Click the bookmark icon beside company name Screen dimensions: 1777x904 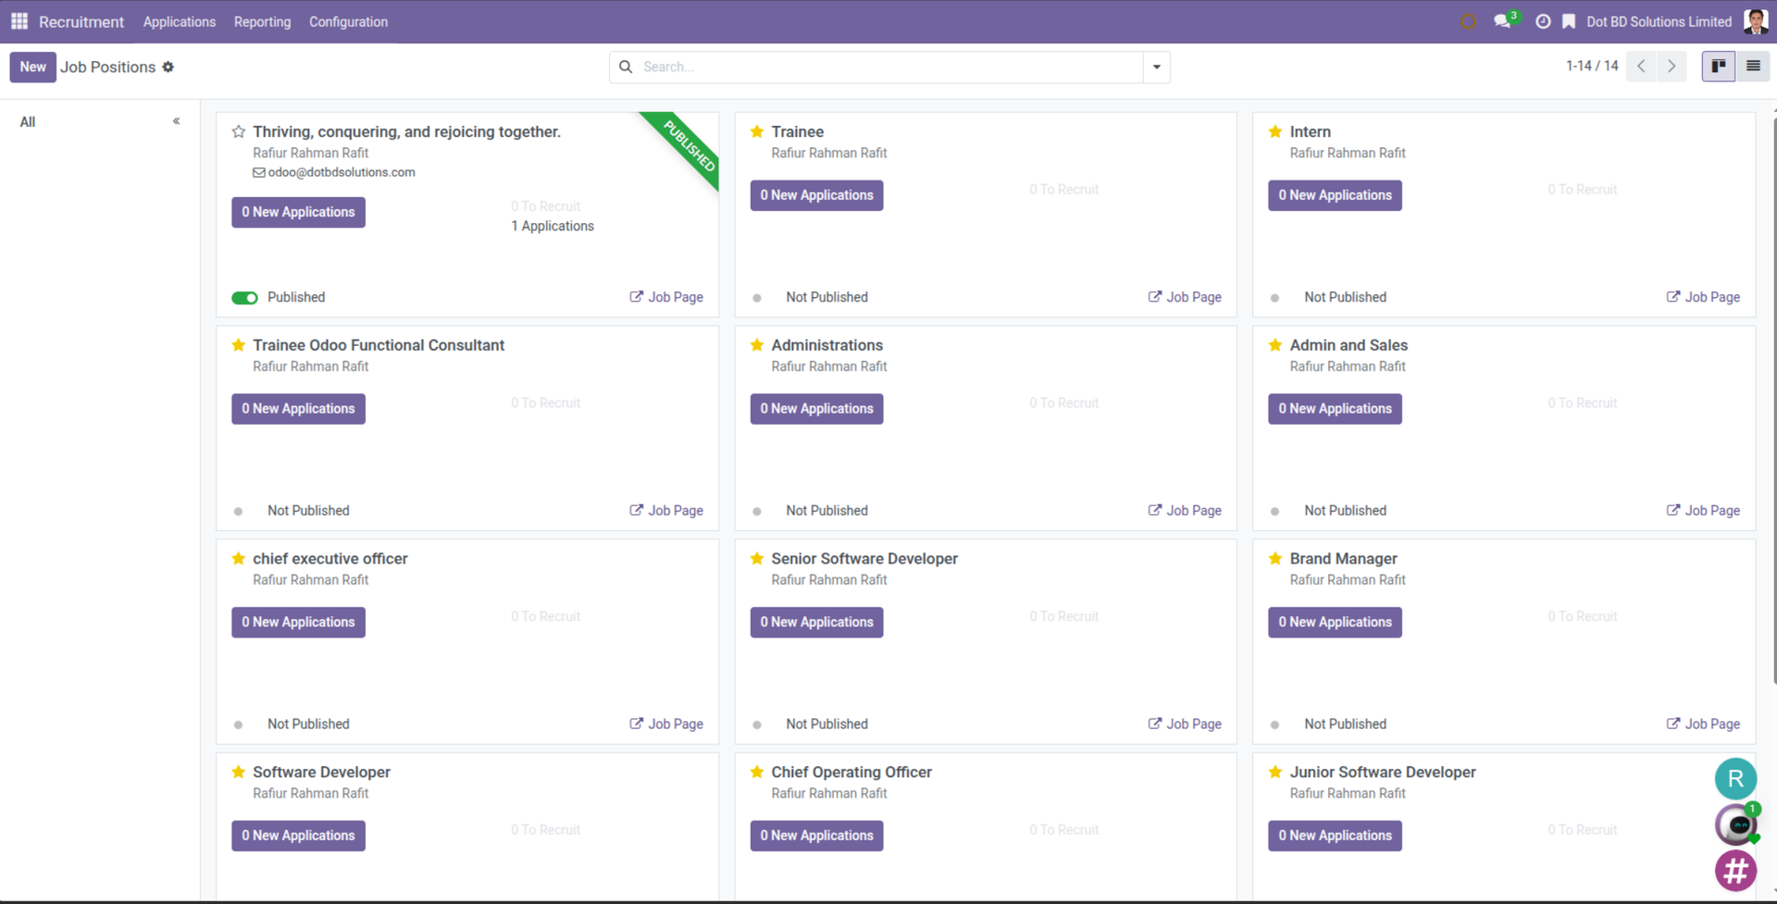point(1569,21)
